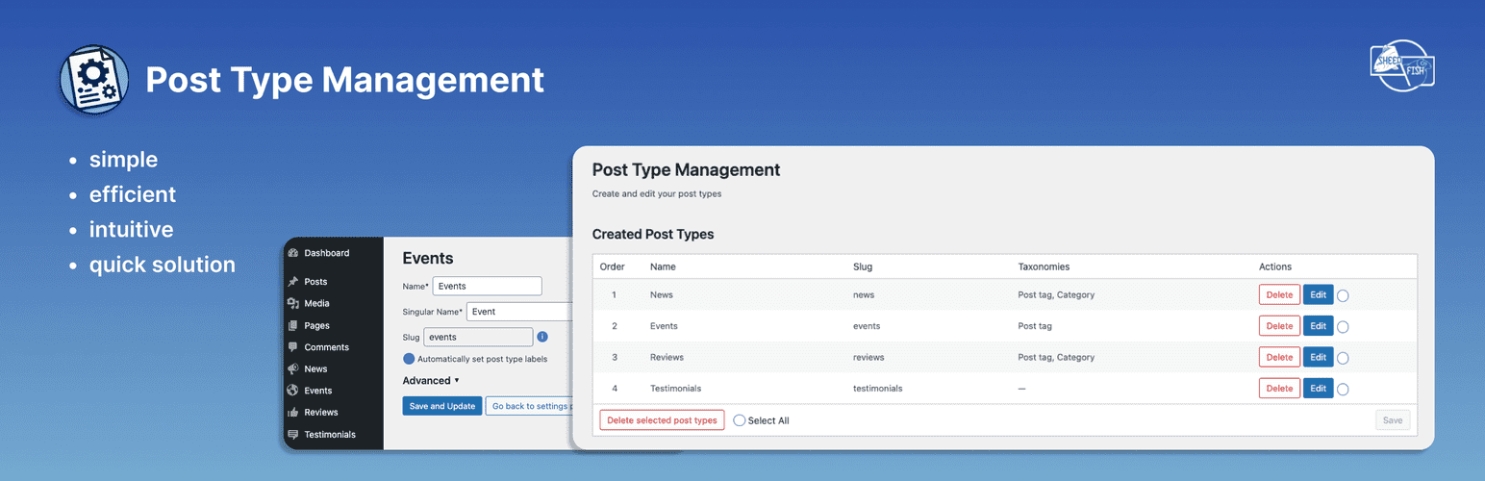The height and width of the screenshot is (481, 1485).
Task: Click the Sheep Fish logo
Action: tap(1402, 66)
